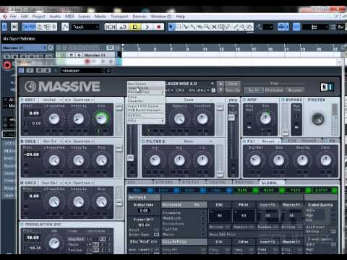Toggle the BYPASS section switch
Screen dimensions: 347x260
(x=283, y=100)
